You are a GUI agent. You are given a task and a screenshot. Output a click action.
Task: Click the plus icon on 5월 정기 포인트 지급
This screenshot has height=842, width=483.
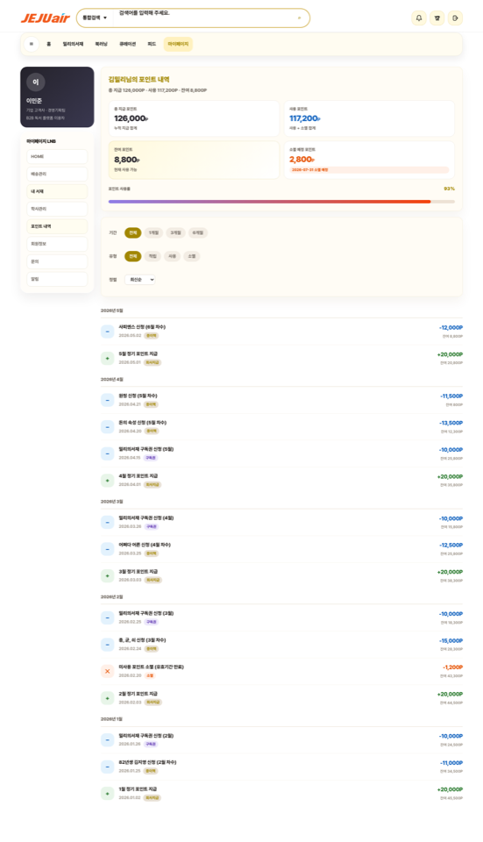click(x=107, y=358)
